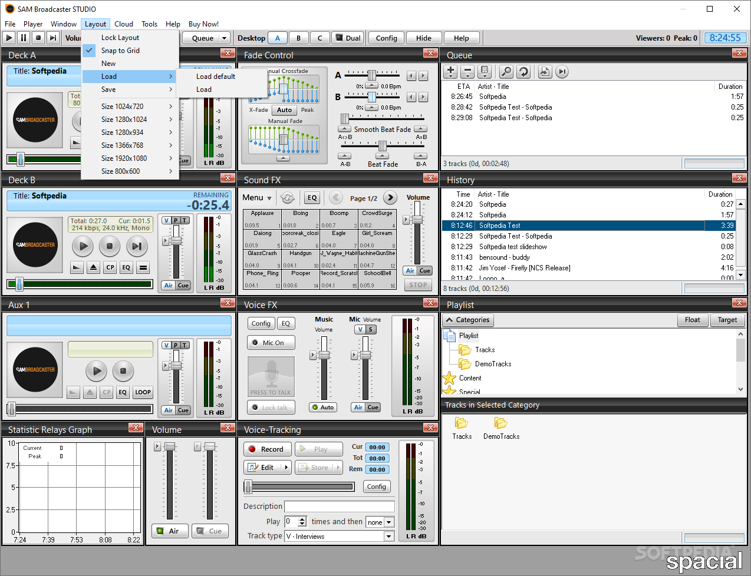The height and width of the screenshot is (576, 751).
Task: Play Deck B with its play button
Action: click(x=83, y=246)
